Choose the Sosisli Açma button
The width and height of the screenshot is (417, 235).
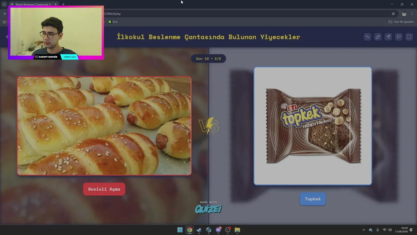(x=104, y=189)
